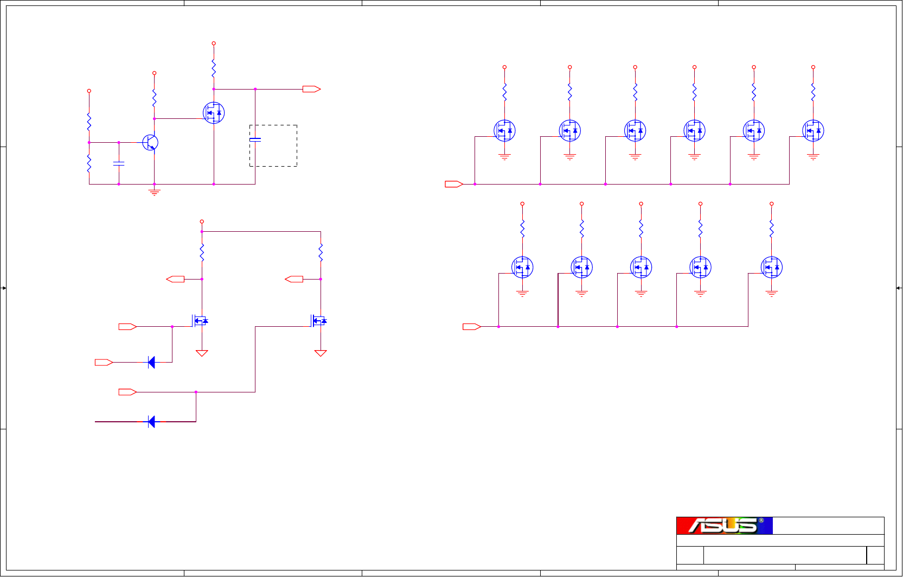Click the small empty cell in title block
This screenshot has height=577, width=903.
click(875, 555)
